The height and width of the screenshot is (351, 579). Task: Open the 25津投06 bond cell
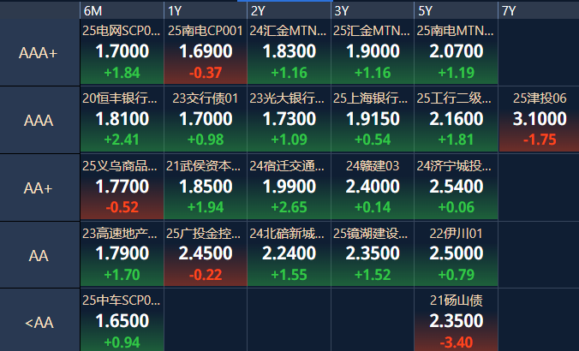[x=539, y=119]
